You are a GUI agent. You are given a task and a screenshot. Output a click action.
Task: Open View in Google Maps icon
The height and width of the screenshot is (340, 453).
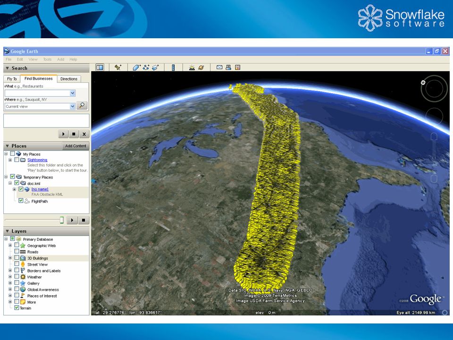(x=237, y=68)
